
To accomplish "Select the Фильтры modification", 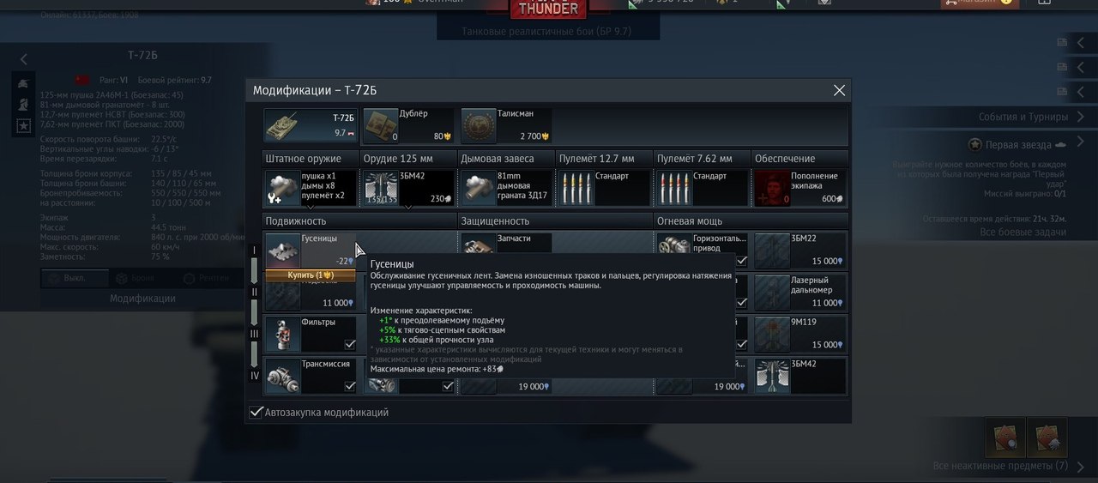I will coord(311,333).
